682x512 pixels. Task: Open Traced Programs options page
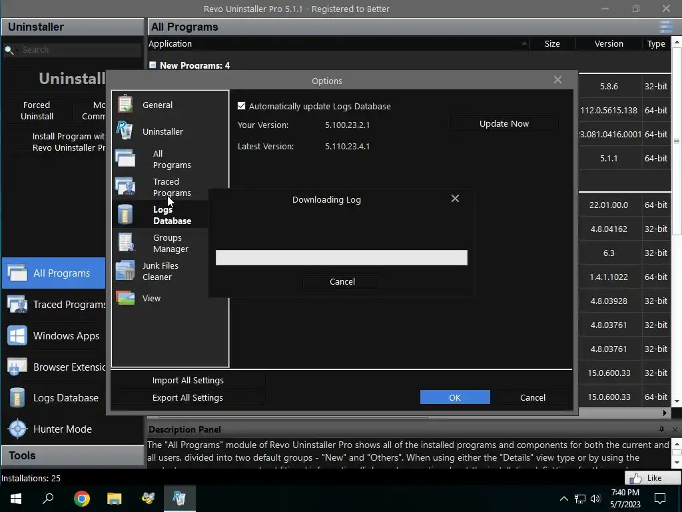coord(171,187)
